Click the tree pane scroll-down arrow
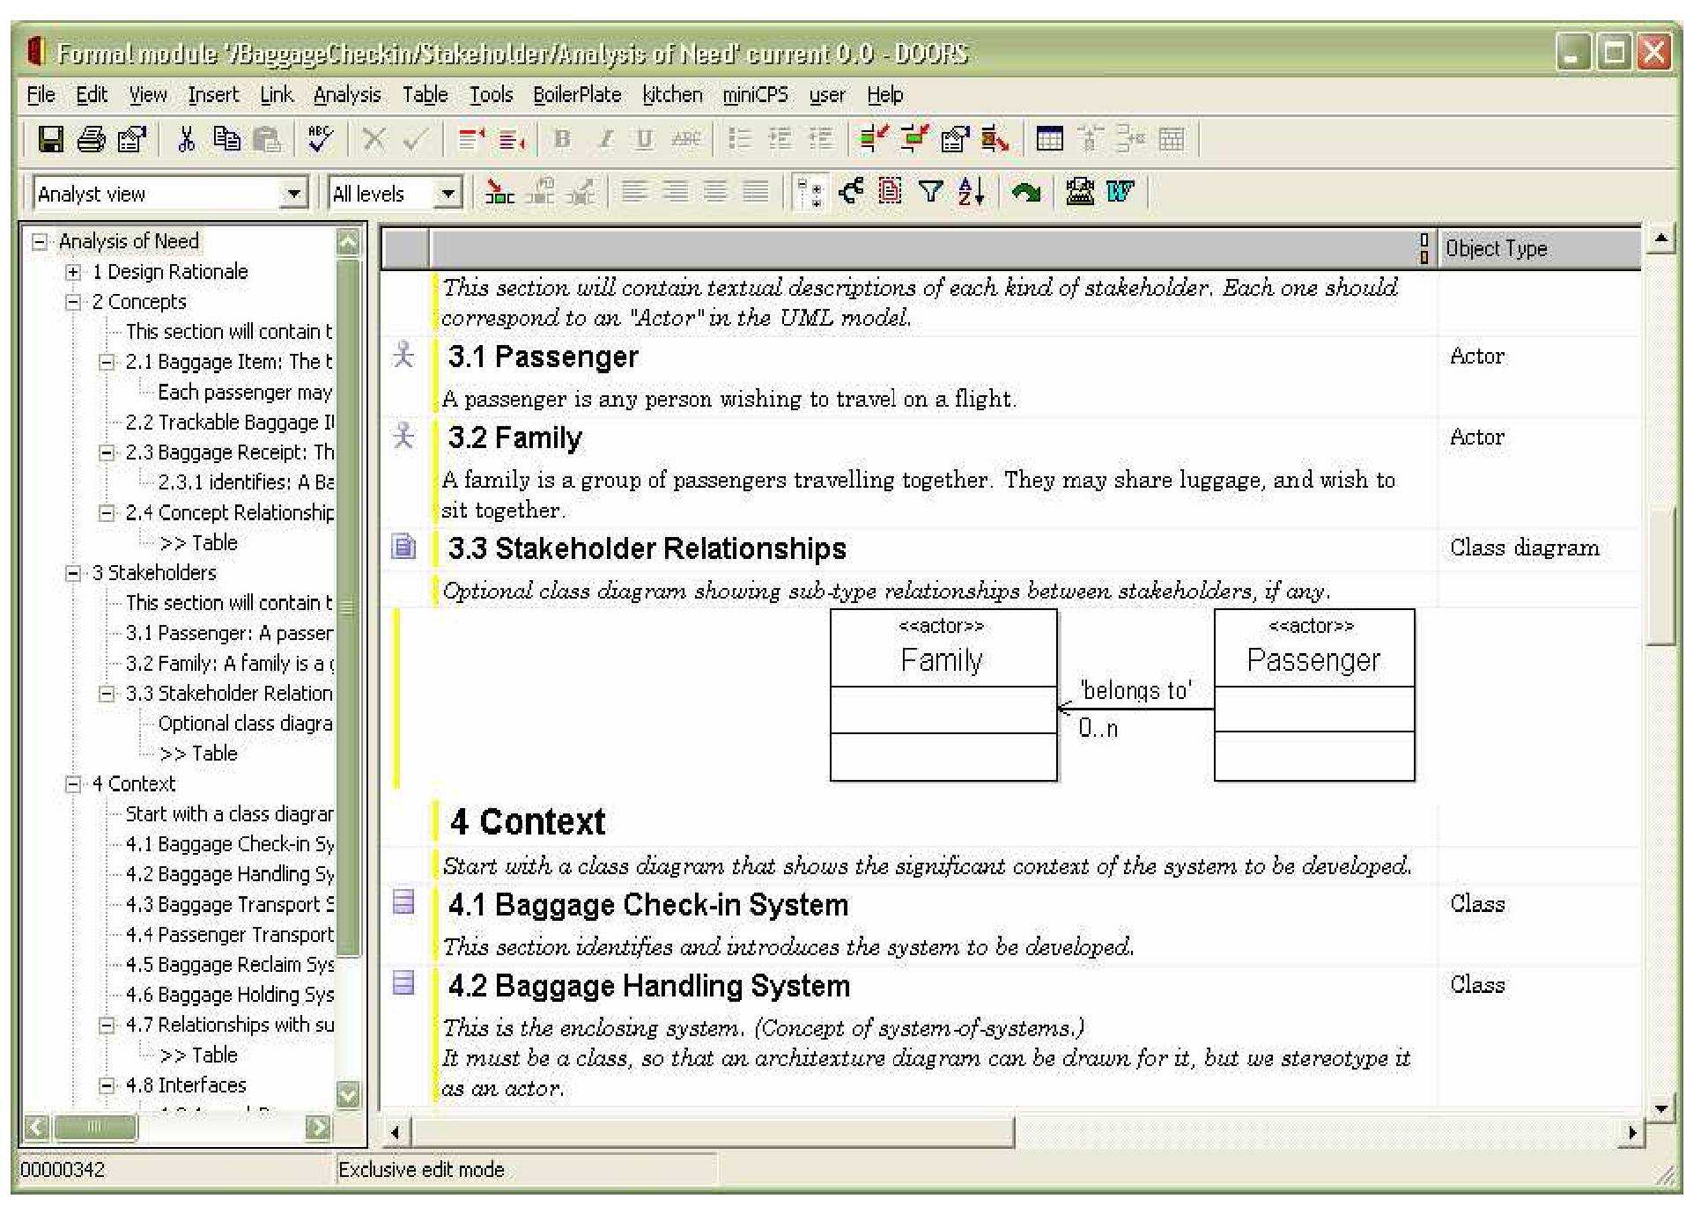The width and height of the screenshot is (1701, 1206). 349,1094
